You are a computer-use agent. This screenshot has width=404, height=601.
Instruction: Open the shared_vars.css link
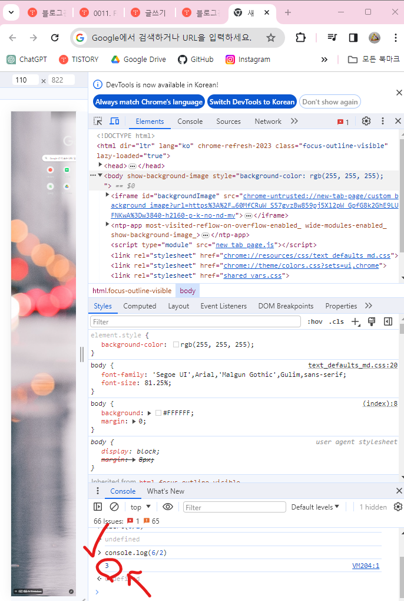(253, 275)
